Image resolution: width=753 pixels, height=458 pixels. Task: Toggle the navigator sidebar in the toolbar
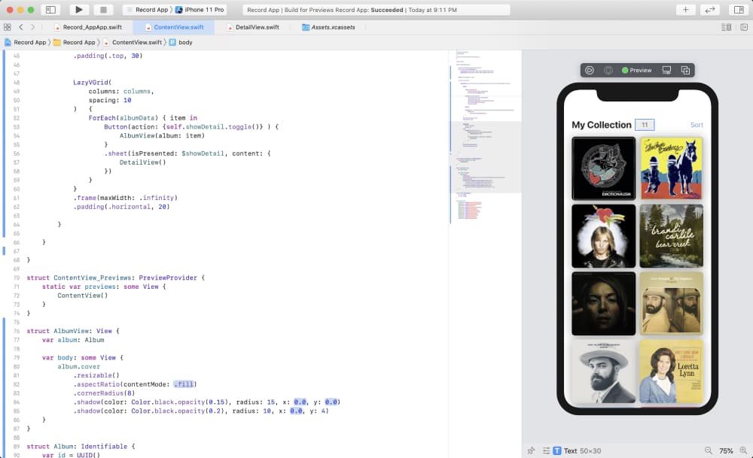coord(50,10)
